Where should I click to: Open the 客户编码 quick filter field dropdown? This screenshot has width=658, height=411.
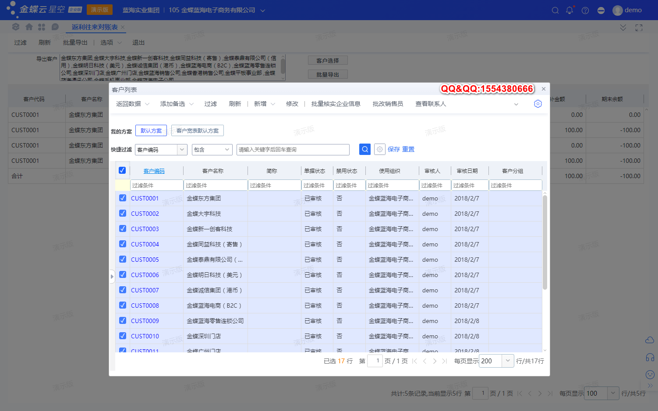(182, 150)
